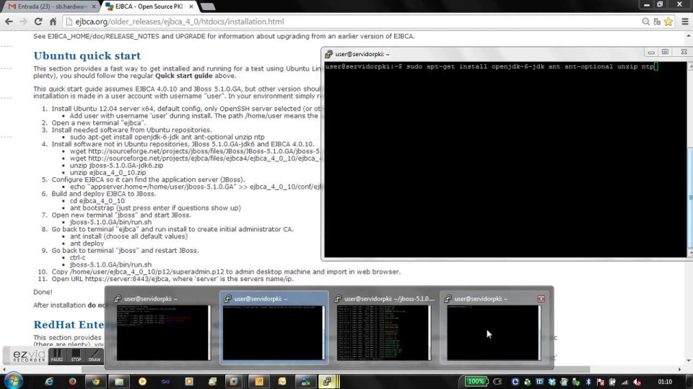
Task: Launch Firefox from the taskbar
Action: (x=72, y=382)
